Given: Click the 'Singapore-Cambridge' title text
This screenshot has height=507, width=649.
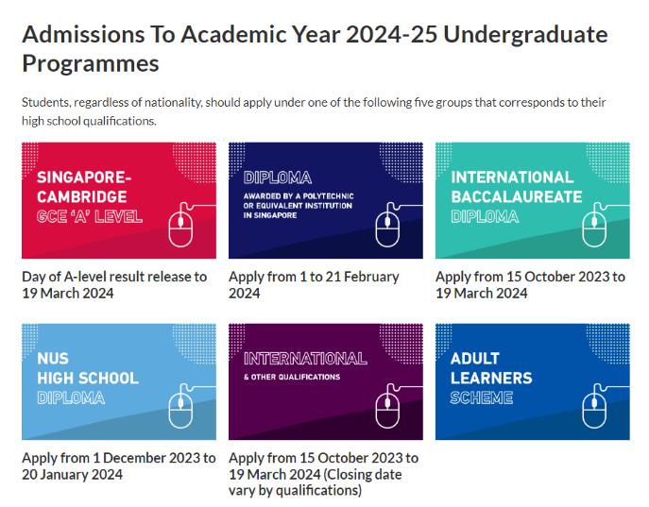Looking at the screenshot, I should click(81, 187).
